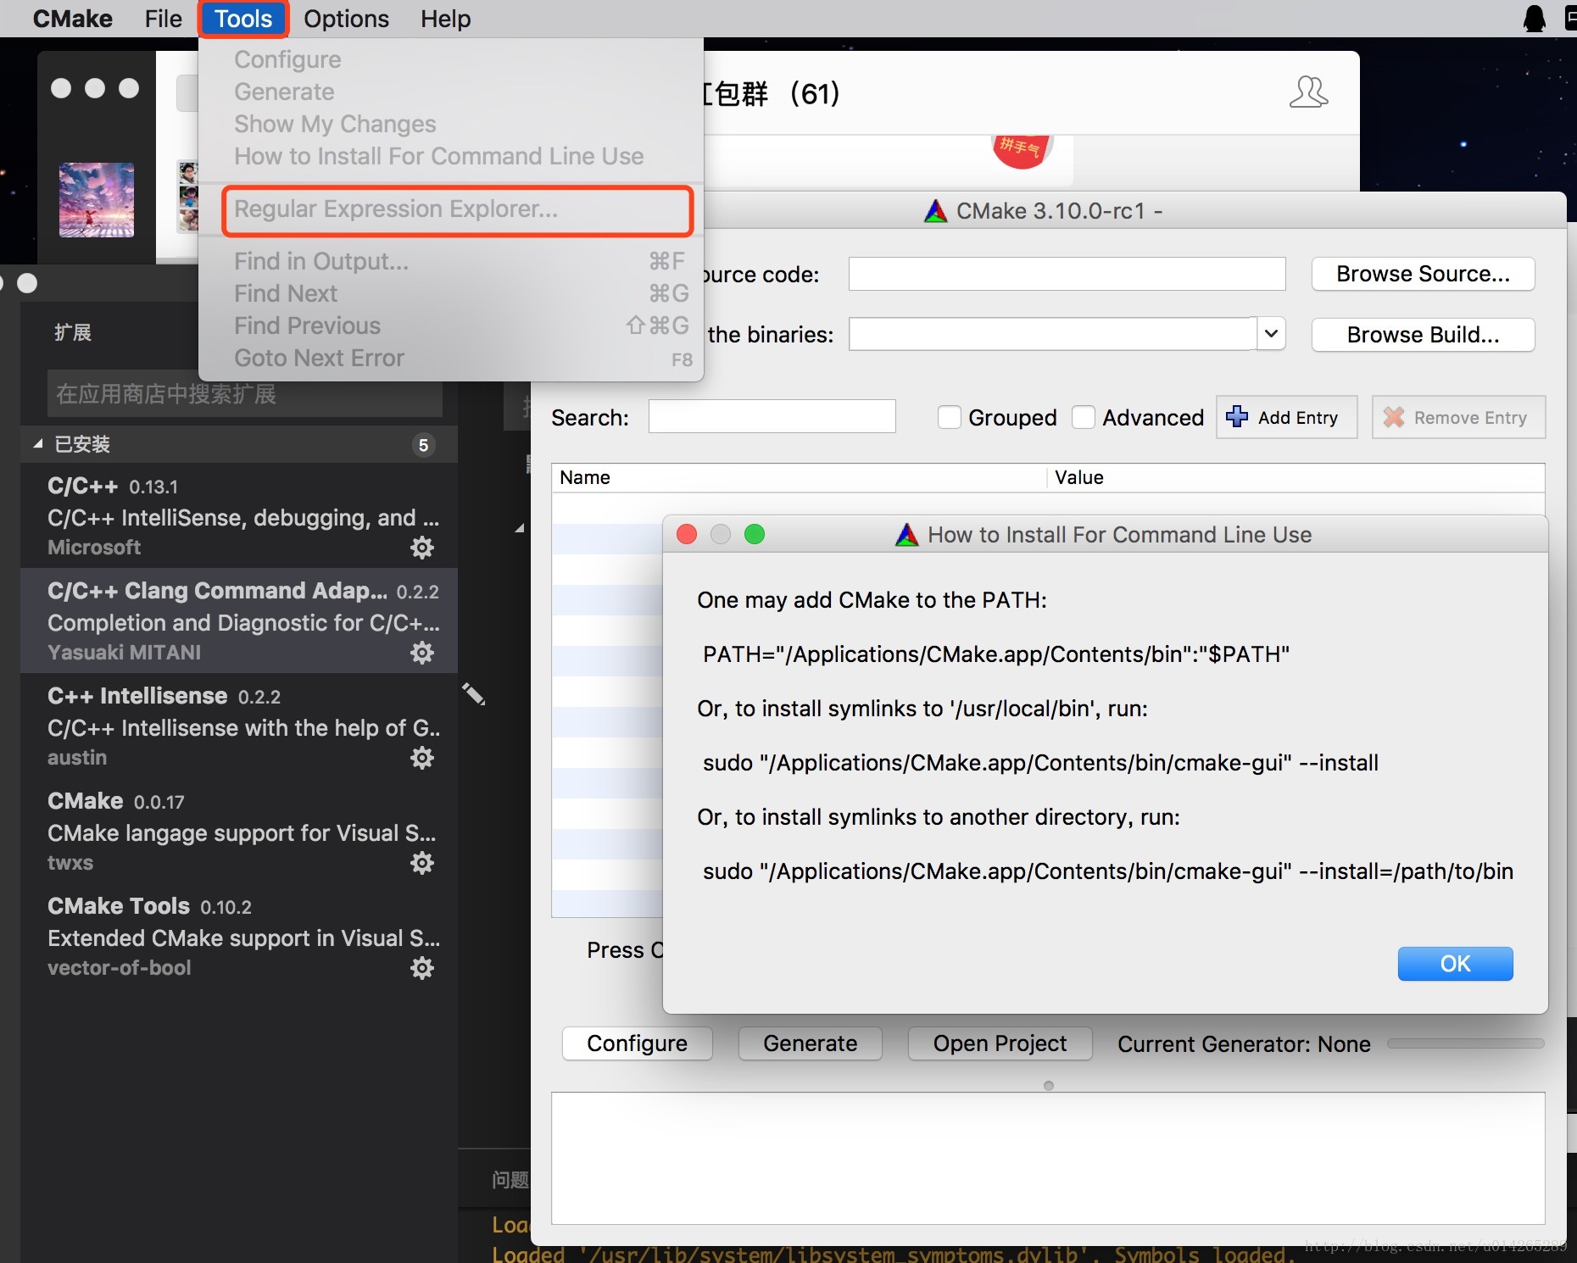
Task: Click the blue plus Add Entry icon
Action: [x=1237, y=416]
